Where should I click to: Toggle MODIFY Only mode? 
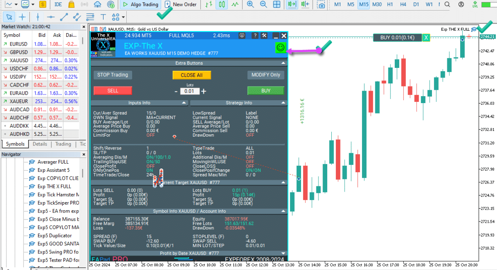(x=266, y=75)
